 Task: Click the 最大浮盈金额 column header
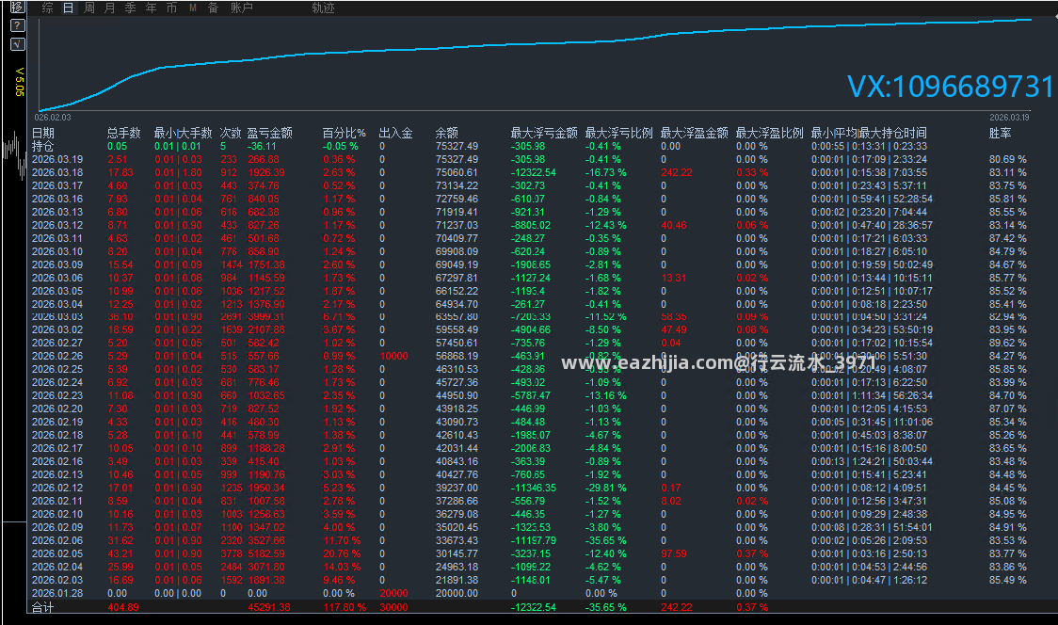click(x=695, y=133)
